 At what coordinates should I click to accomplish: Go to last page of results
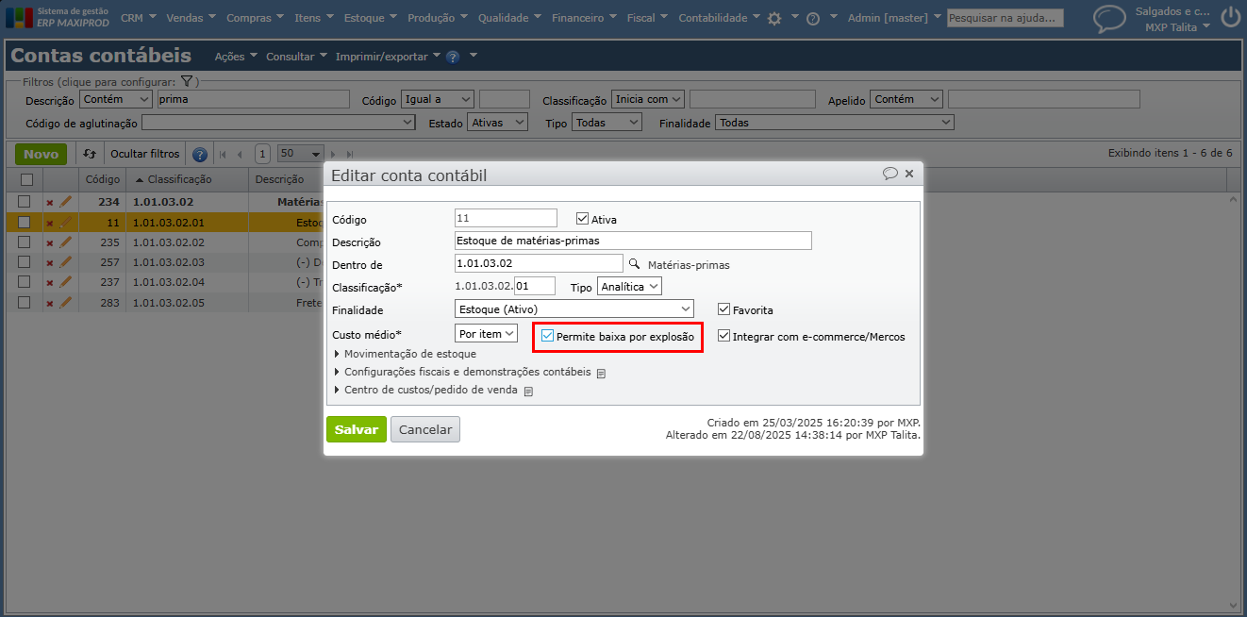pyautogui.click(x=350, y=154)
